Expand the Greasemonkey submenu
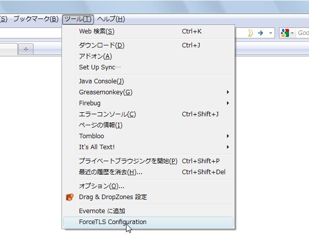Screen dimensions: 309x250 coord(148,92)
